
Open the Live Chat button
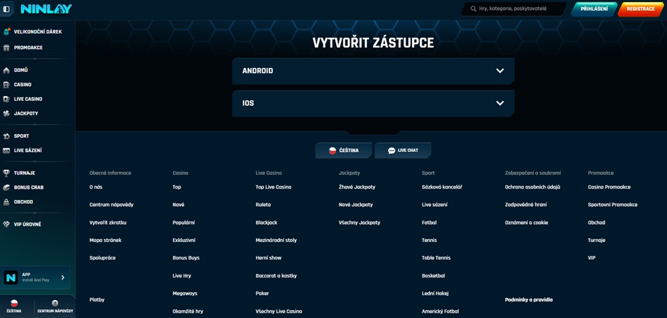click(x=403, y=151)
